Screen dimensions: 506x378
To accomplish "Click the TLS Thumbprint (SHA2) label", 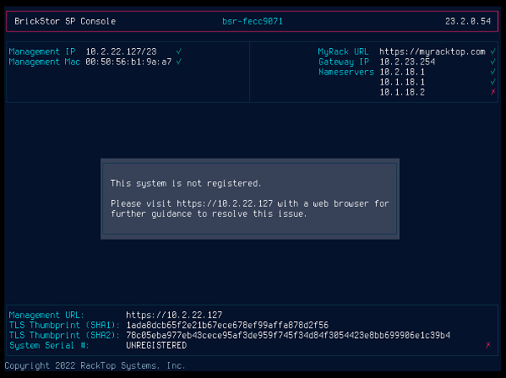I will pyautogui.click(x=64, y=335).
